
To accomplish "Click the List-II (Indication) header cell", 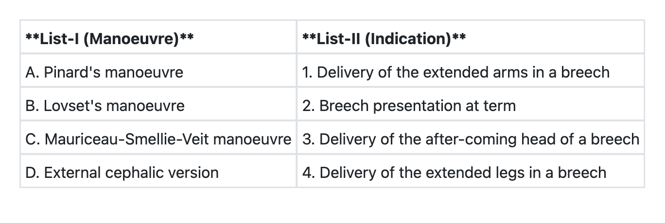I will click(384, 38).
